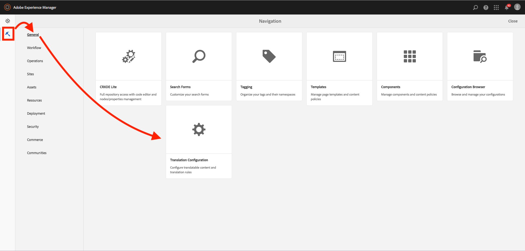Click the Templates page layout icon
The height and width of the screenshot is (251, 525).
pyautogui.click(x=340, y=56)
